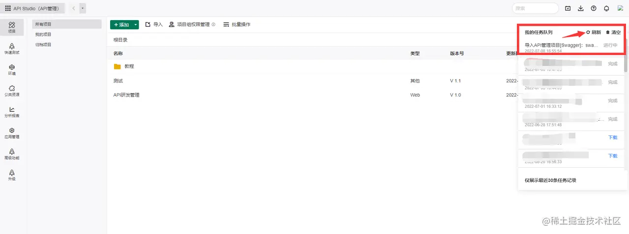
Task: Click the 2022-06-28 17:51:48 task entry
Action: (572, 121)
